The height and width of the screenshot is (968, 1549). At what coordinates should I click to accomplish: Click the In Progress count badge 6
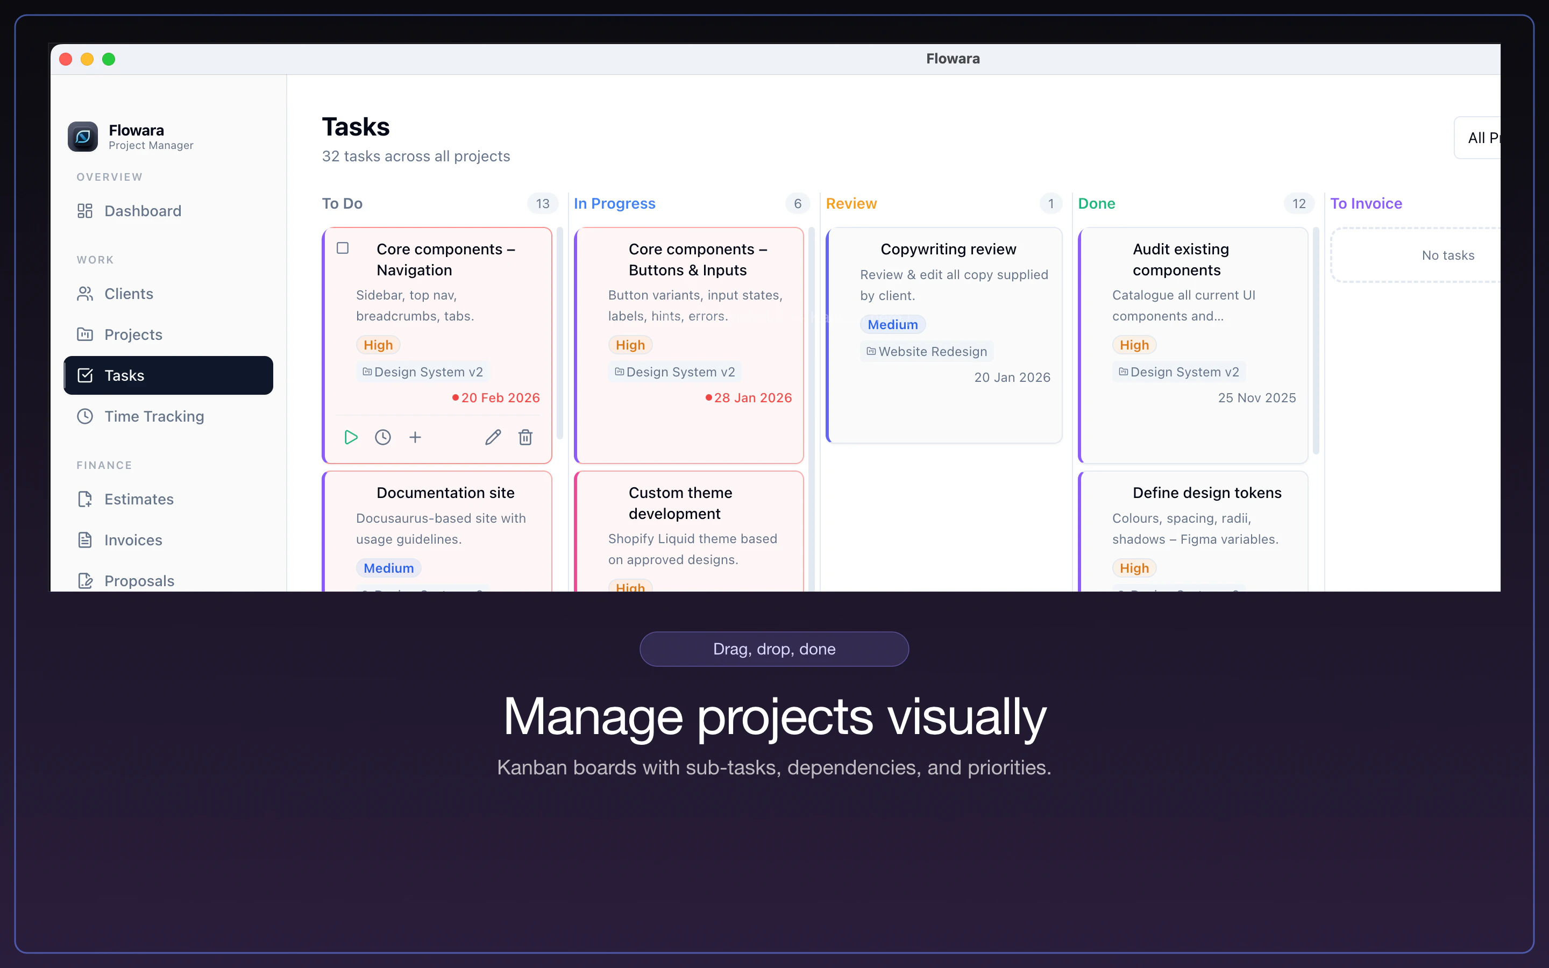tap(798, 204)
